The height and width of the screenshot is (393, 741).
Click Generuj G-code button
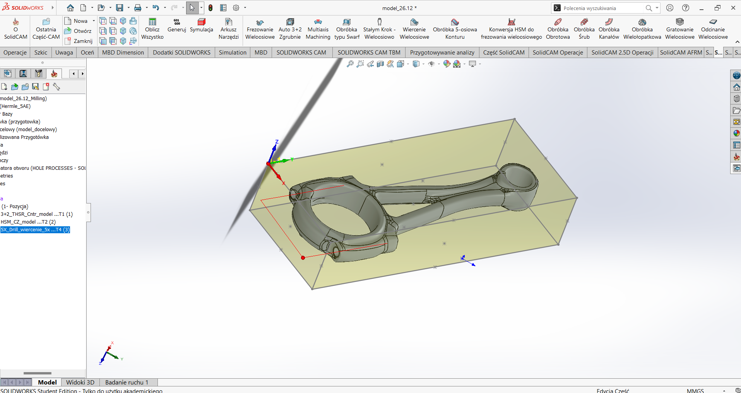(177, 26)
